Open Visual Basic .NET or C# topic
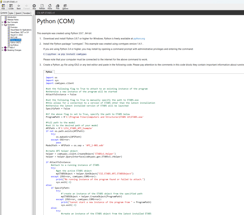 point(20,32)
